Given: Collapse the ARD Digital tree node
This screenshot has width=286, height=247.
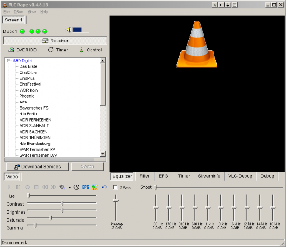Looking at the screenshot, I should pos(9,61).
